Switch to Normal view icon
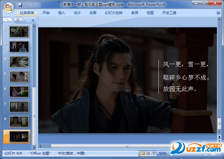224x159 pixels. click(143, 153)
